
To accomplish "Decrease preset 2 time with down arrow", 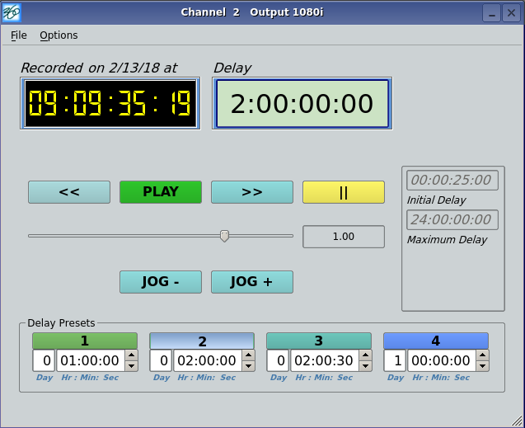I will click(x=249, y=366).
